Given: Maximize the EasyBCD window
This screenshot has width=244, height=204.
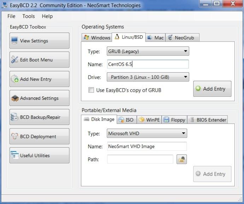Looking at the screenshot, I should 217,4.
